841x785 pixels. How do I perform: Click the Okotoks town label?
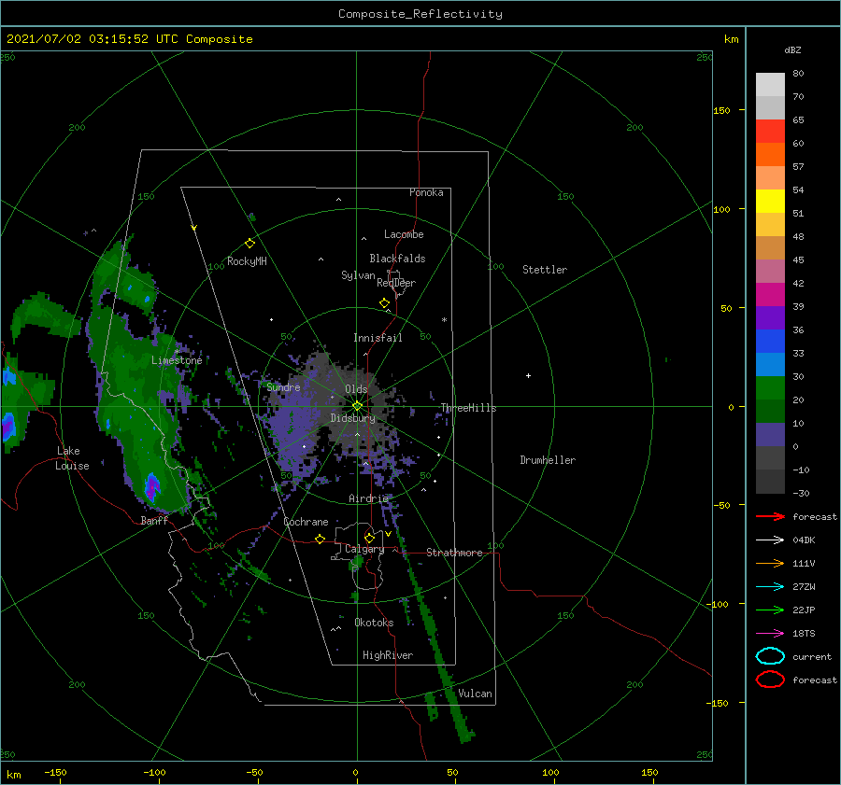374,623
